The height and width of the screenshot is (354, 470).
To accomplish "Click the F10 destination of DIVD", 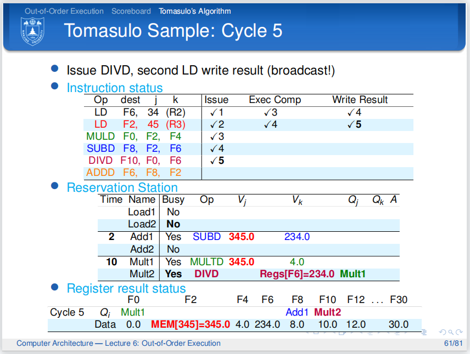I will coord(130,161).
